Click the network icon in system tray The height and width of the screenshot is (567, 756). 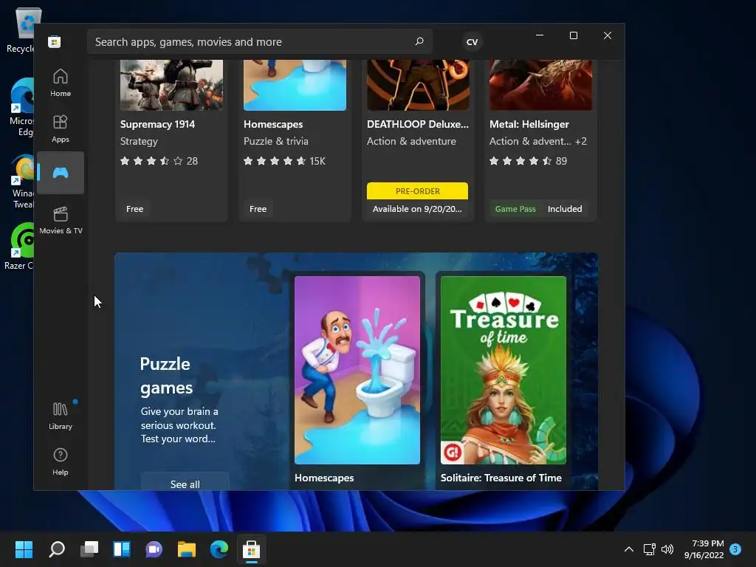[649, 549]
